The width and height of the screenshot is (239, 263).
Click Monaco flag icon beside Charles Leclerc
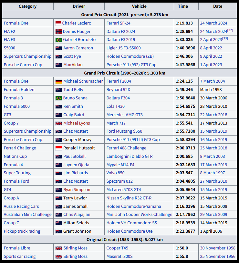58,23
